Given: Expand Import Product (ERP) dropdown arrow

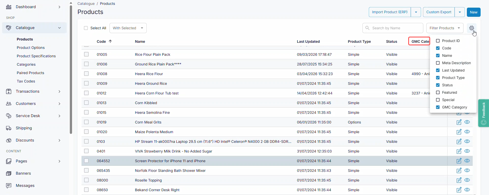Looking at the screenshot, I should click(x=416, y=12).
